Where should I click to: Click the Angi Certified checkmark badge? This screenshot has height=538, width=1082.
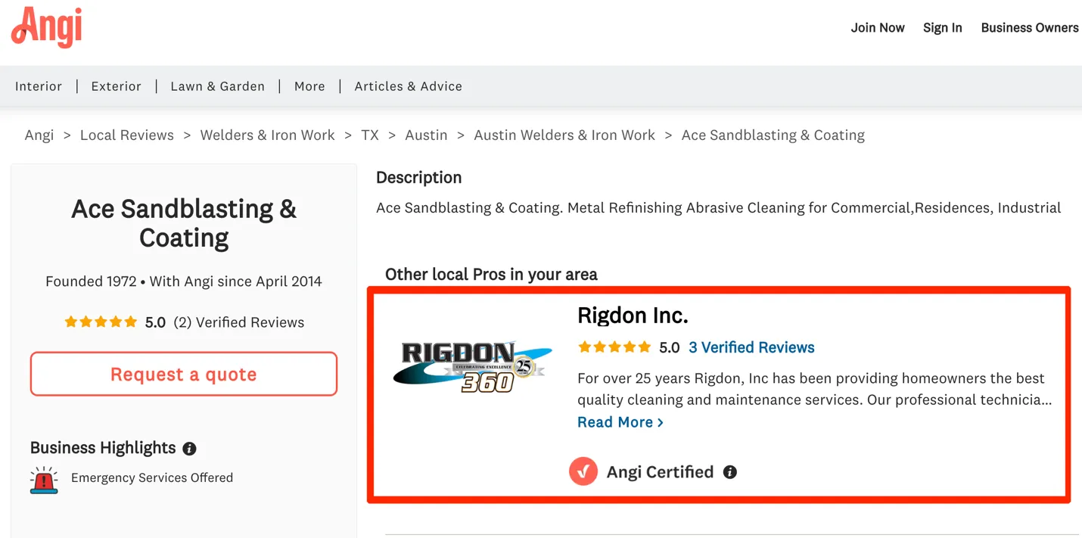[583, 472]
